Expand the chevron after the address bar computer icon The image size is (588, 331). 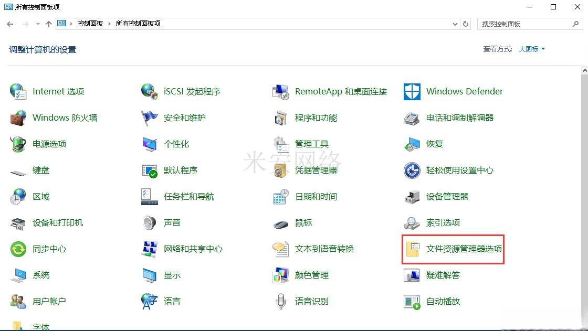coord(71,24)
